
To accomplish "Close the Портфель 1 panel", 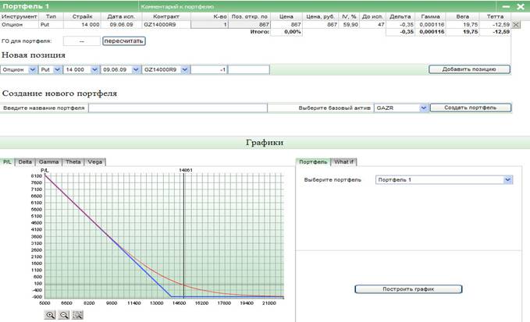I will pyautogui.click(x=521, y=6).
